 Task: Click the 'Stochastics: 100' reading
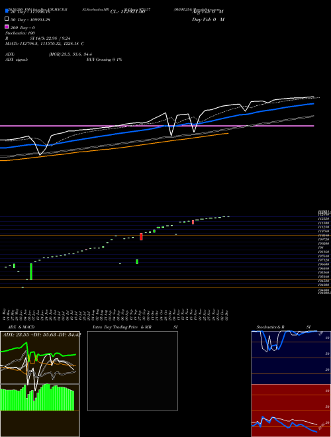tap(20, 33)
